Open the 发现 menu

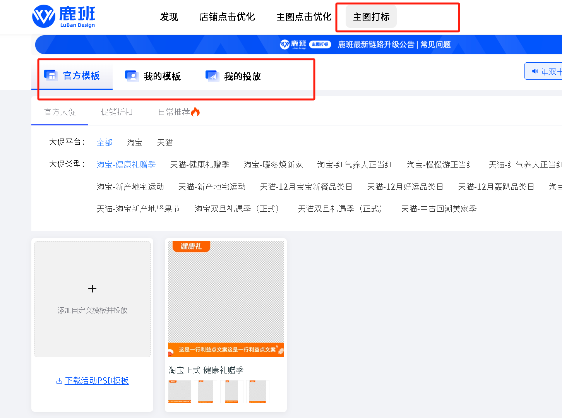[169, 17]
